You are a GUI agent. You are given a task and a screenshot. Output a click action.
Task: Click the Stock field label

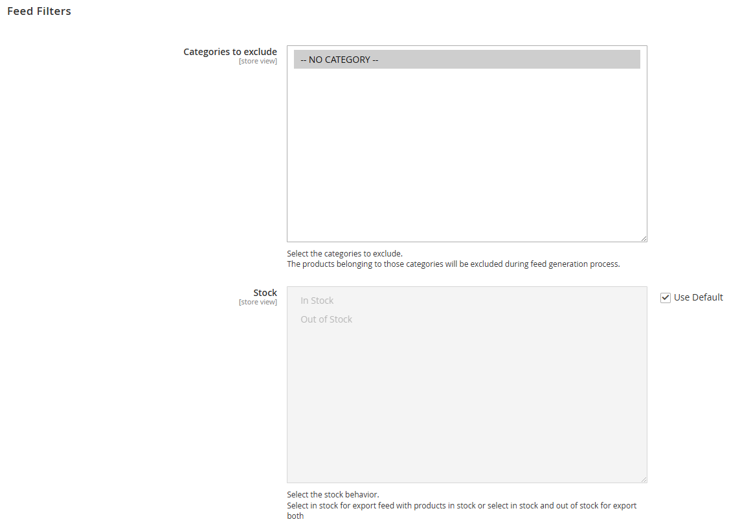click(265, 293)
